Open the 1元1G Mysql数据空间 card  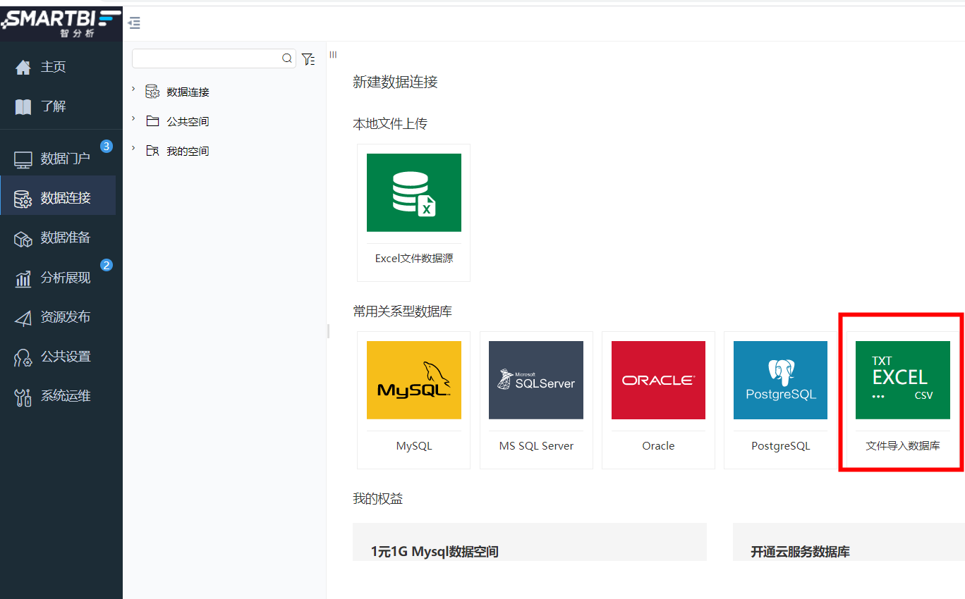(530, 542)
